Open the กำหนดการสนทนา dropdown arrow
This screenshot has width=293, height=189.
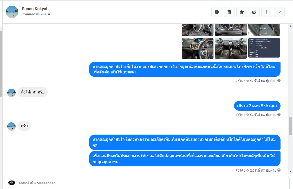(x=49, y=14)
